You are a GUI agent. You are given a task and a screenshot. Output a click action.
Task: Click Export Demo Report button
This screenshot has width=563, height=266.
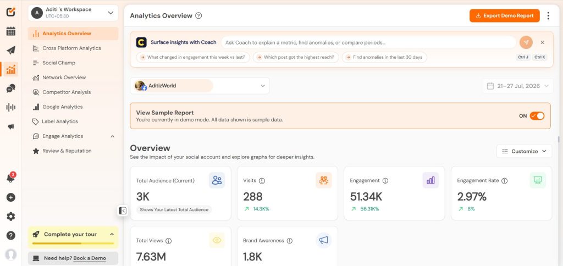pos(505,16)
